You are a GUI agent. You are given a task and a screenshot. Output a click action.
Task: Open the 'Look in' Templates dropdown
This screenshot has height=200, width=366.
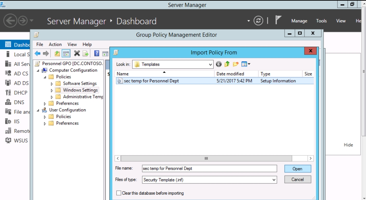[x=210, y=64]
